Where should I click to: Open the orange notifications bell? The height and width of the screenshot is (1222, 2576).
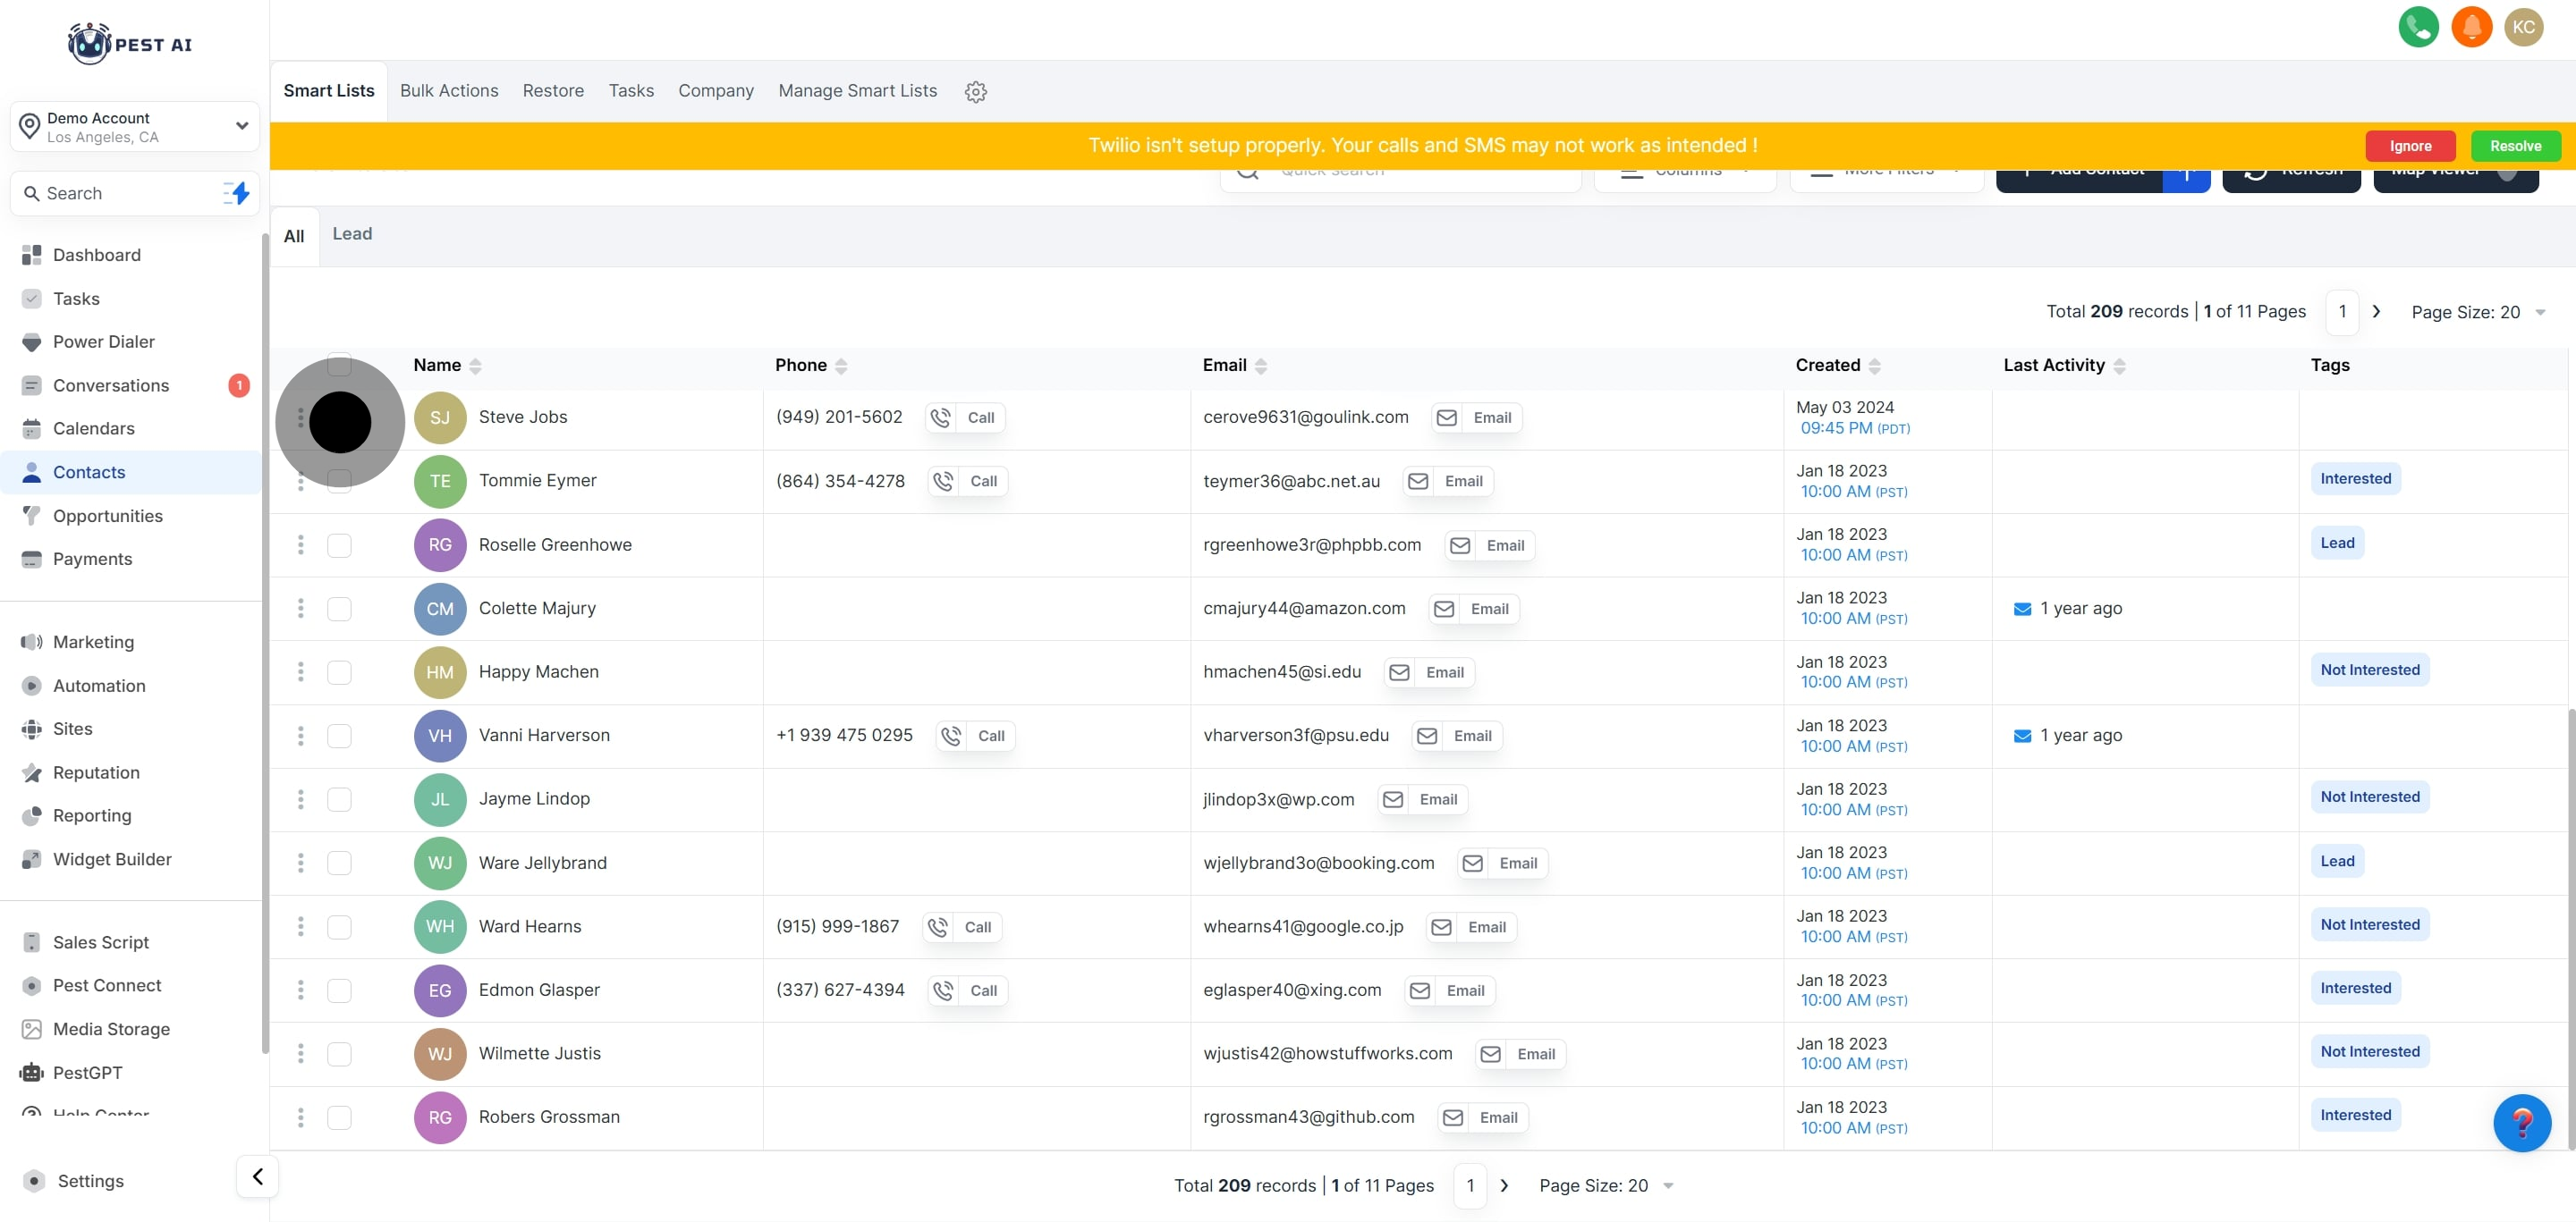click(2471, 27)
